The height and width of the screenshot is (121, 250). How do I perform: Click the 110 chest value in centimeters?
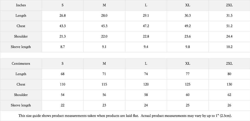[x=63, y=84]
